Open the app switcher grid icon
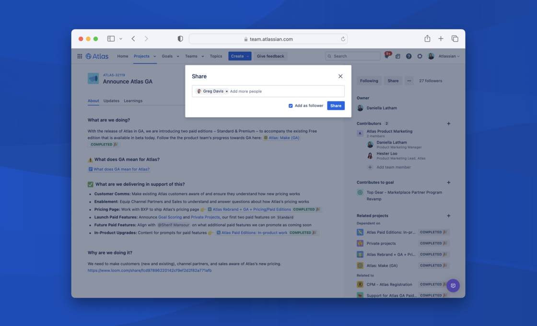This screenshot has height=326, width=537. coord(80,56)
